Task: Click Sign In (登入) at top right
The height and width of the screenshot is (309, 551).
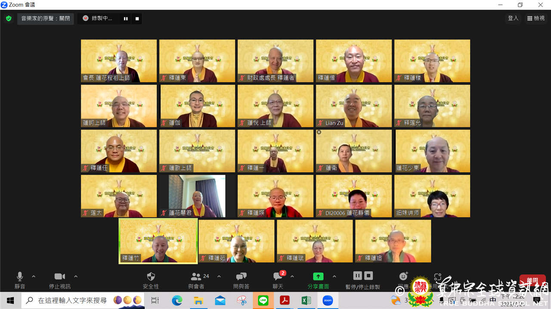Action: pyautogui.click(x=513, y=18)
